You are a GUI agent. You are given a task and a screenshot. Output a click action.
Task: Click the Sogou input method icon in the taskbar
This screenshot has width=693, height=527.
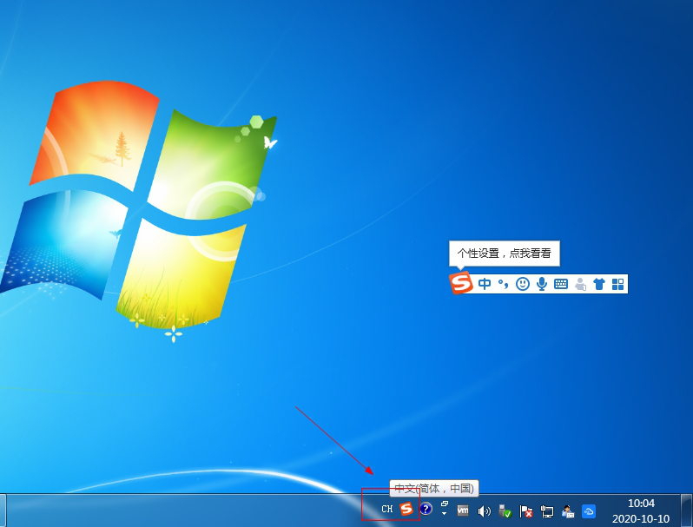point(406,509)
